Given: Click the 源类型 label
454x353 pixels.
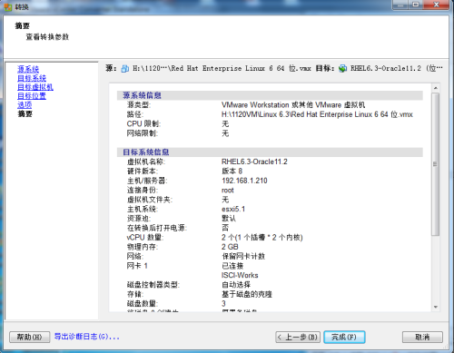Looking at the screenshot, I should click(x=139, y=105).
